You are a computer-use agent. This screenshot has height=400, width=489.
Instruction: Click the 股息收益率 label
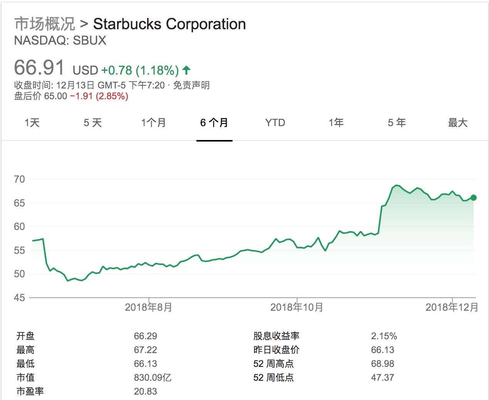pos(276,336)
